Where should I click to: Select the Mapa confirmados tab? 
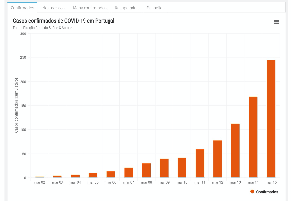click(x=90, y=8)
